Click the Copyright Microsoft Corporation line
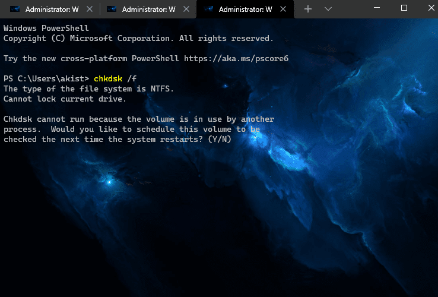Viewport: 438px width, 297px height. coord(138,39)
